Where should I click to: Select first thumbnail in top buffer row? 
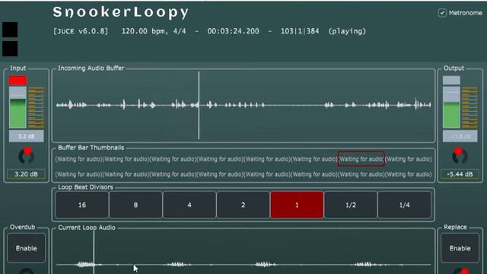pos(79,159)
